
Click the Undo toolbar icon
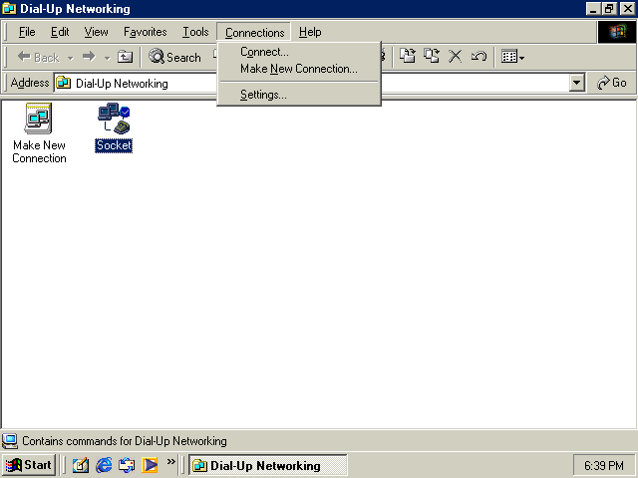[x=478, y=56]
